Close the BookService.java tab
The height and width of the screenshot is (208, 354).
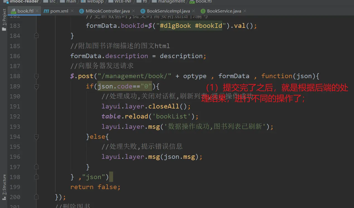point(245,11)
